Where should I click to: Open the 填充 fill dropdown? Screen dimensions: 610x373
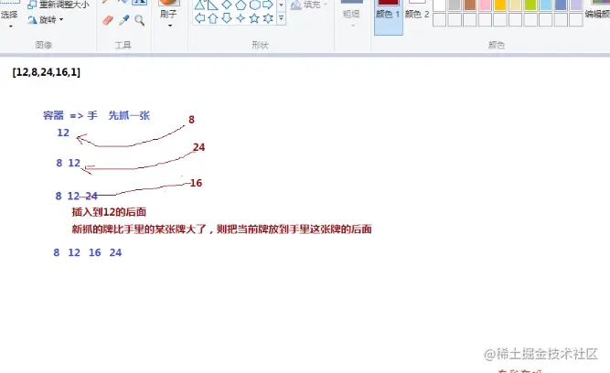tap(326, 5)
